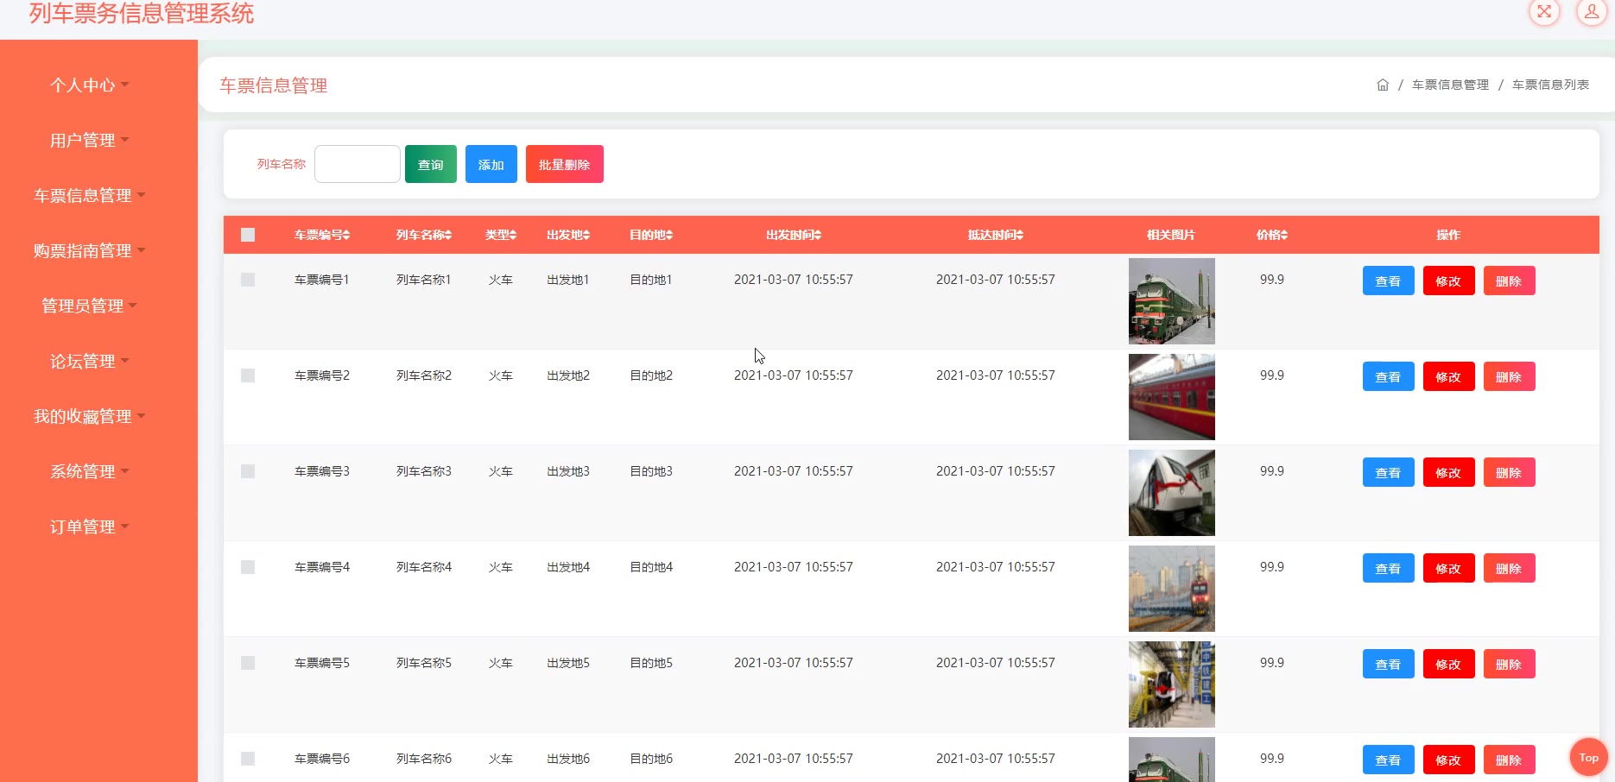Click the green 查询 button

tap(430, 164)
